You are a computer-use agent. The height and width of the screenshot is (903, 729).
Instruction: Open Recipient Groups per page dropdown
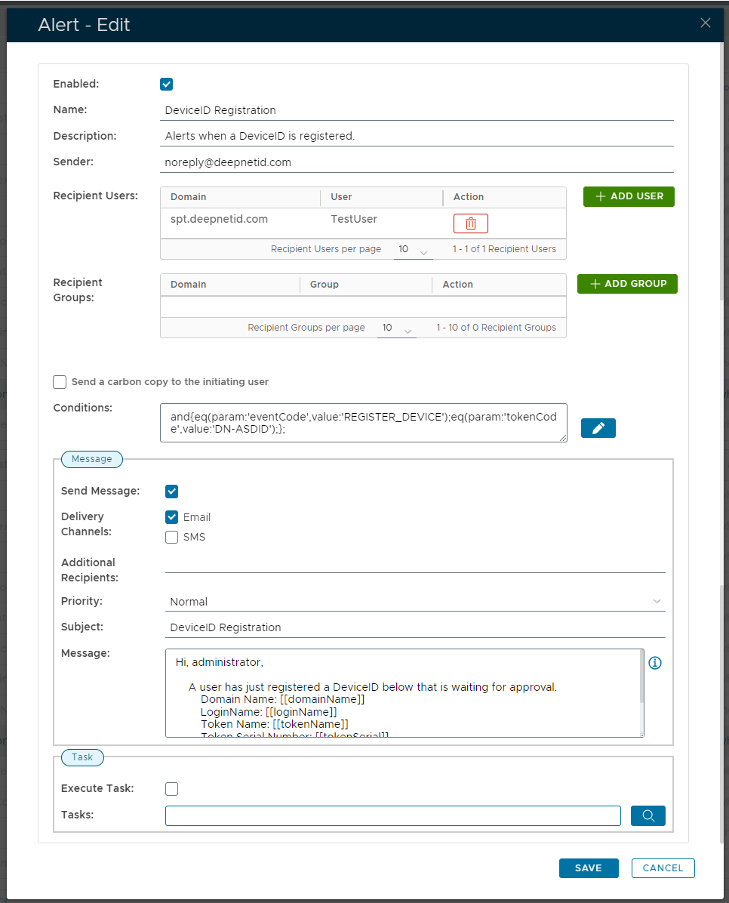[396, 328]
